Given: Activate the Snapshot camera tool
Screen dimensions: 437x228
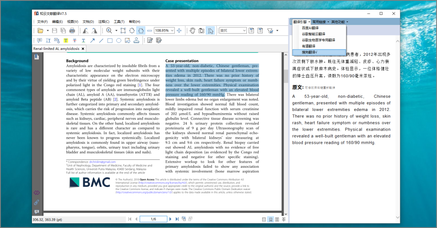Looking at the screenshot, I should [201, 31].
